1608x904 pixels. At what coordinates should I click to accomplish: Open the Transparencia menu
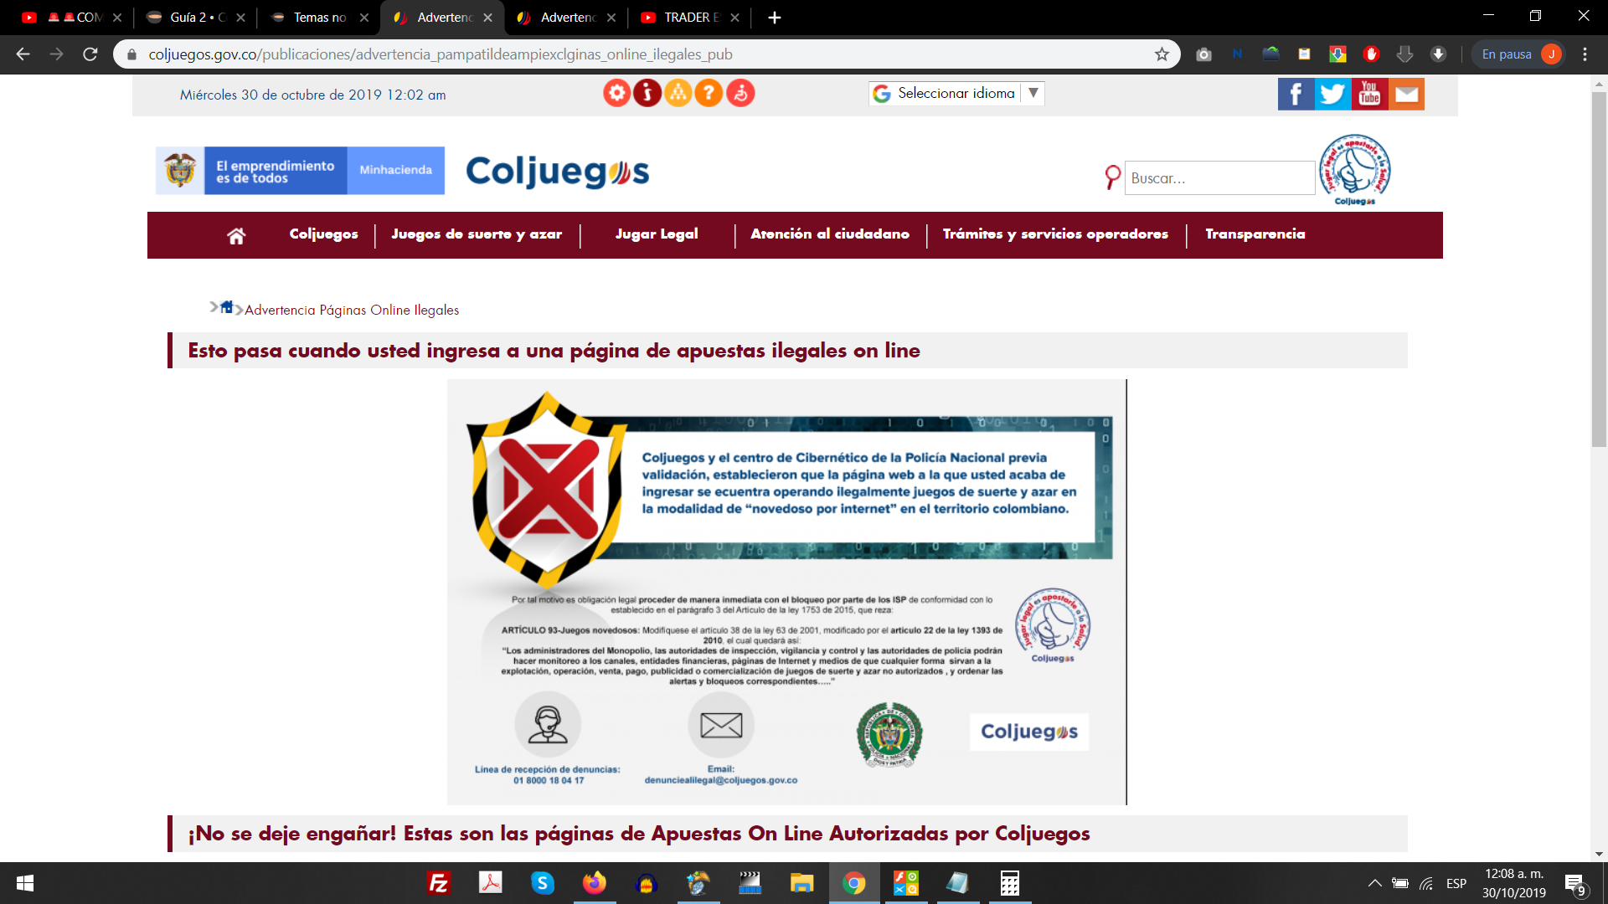coord(1255,234)
